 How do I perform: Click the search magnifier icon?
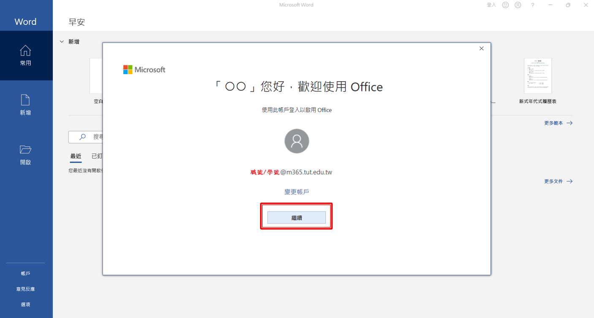point(82,137)
